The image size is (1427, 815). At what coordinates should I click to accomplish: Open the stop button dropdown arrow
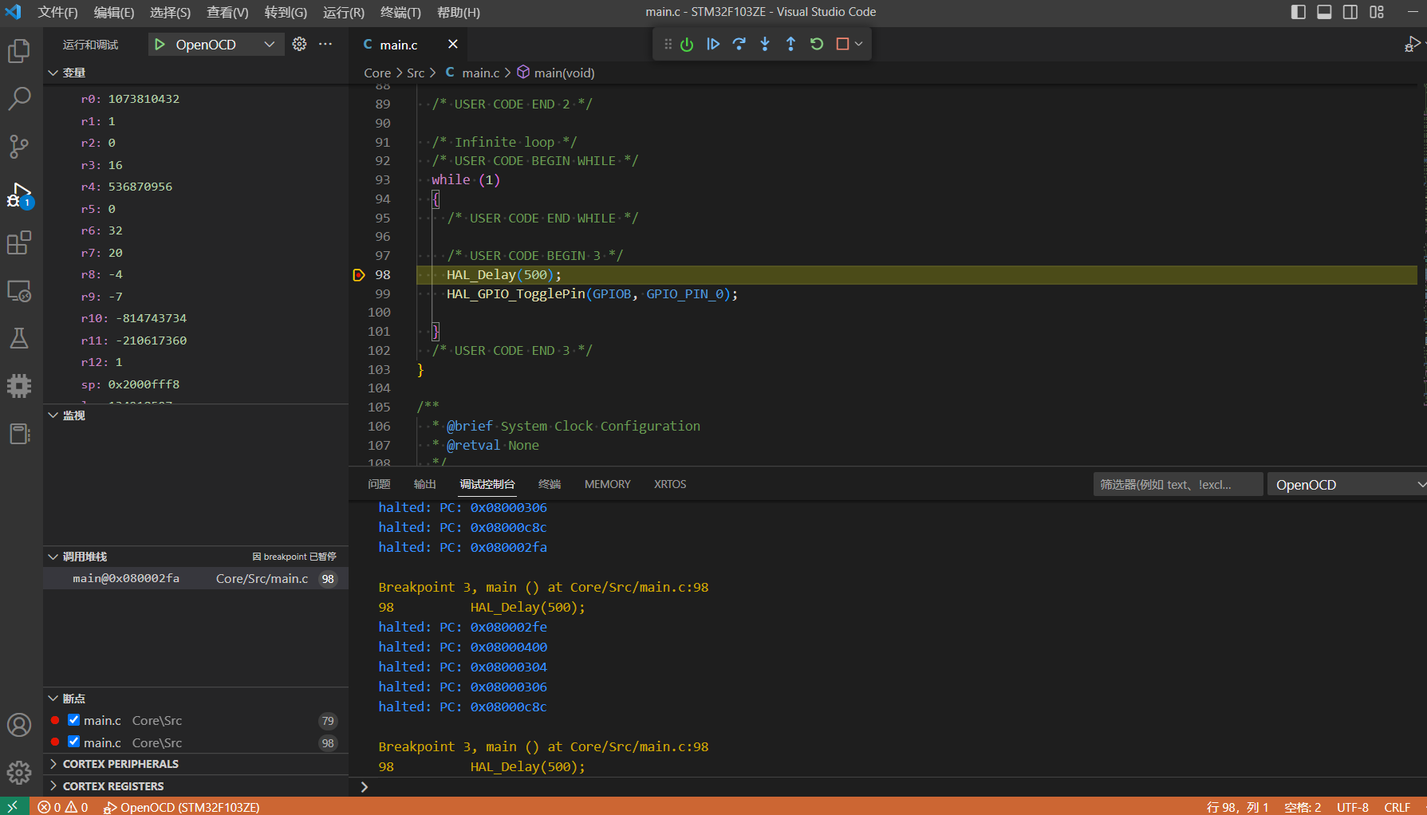click(x=859, y=45)
